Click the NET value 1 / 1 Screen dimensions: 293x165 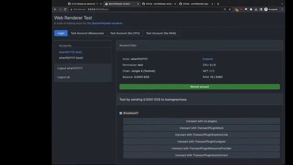(x=212, y=71)
